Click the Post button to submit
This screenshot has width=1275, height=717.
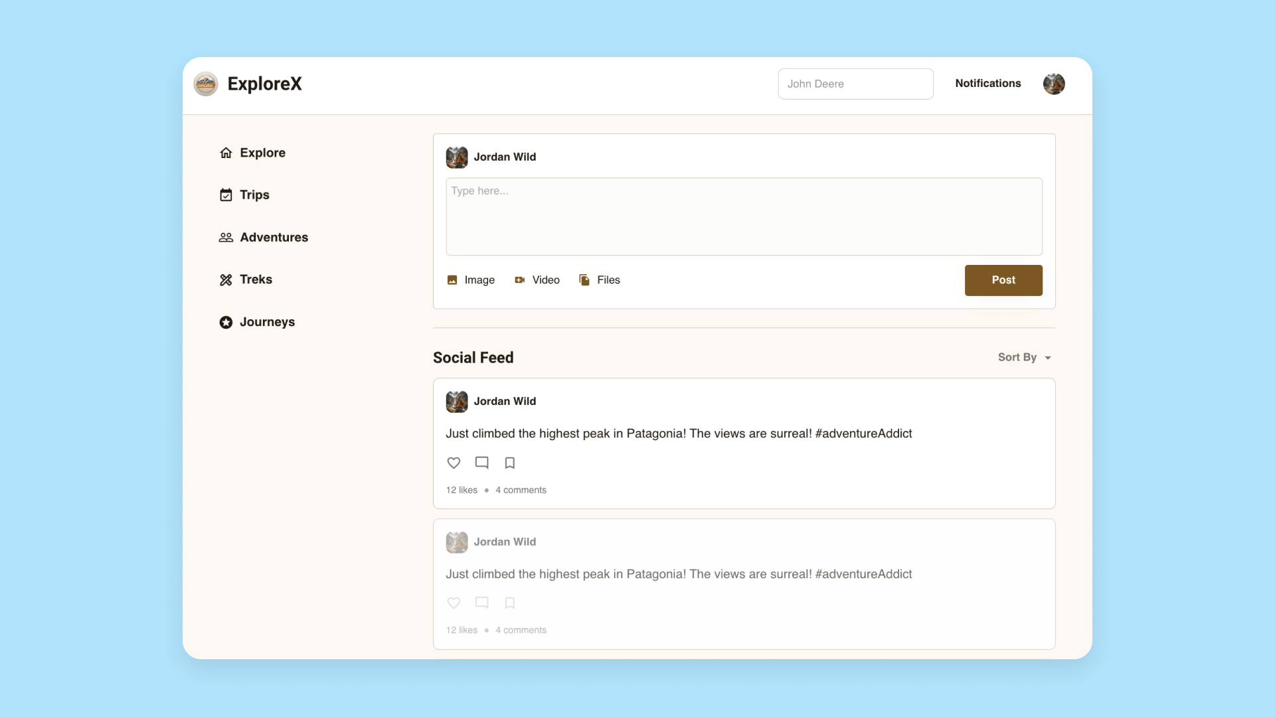pyautogui.click(x=1003, y=280)
